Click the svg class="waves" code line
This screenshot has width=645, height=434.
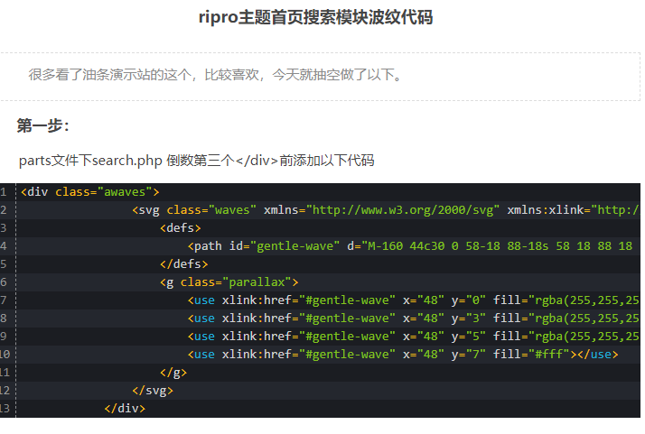coord(387,210)
